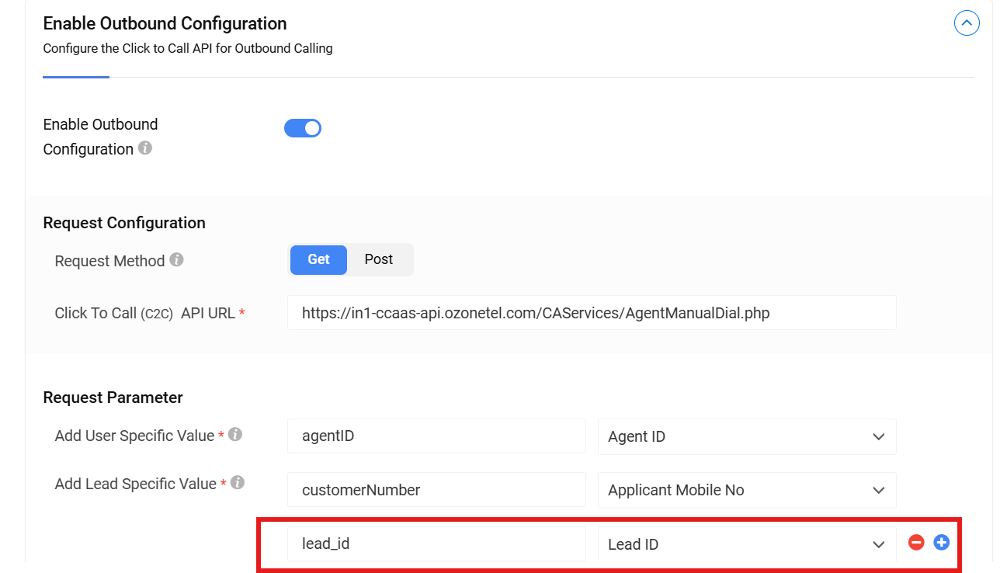This screenshot has width=1007, height=573.
Task: Click the Request Configuration heading
Action: coord(124,223)
